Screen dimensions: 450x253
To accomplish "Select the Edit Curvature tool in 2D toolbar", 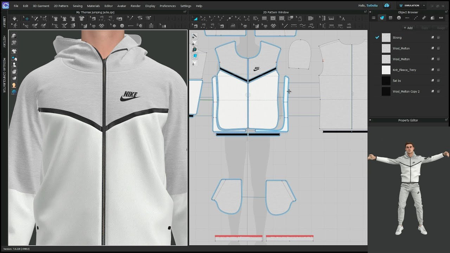I will tap(212, 18).
